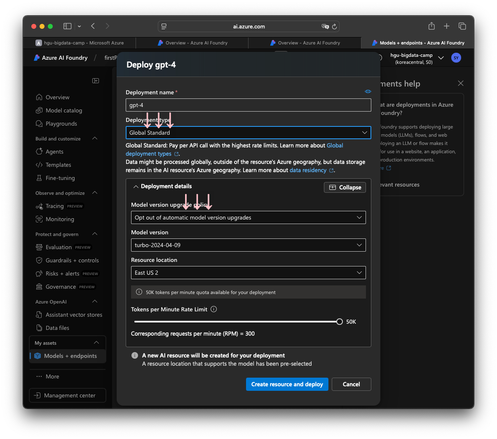Click the info icon beside Tokens per Minute

[213, 309]
